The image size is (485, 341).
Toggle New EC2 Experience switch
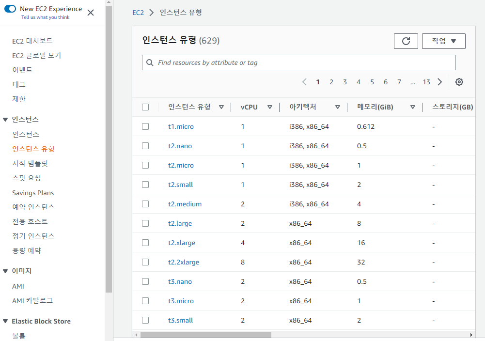tap(10, 9)
